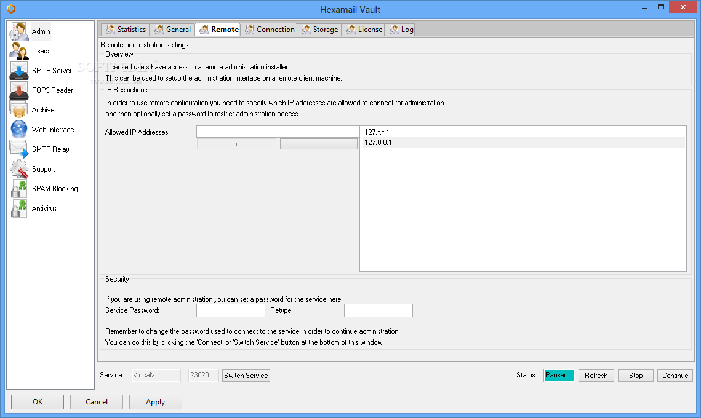The image size is (701, 418).
Task: Click the Apply button
Action: point(156,402)
